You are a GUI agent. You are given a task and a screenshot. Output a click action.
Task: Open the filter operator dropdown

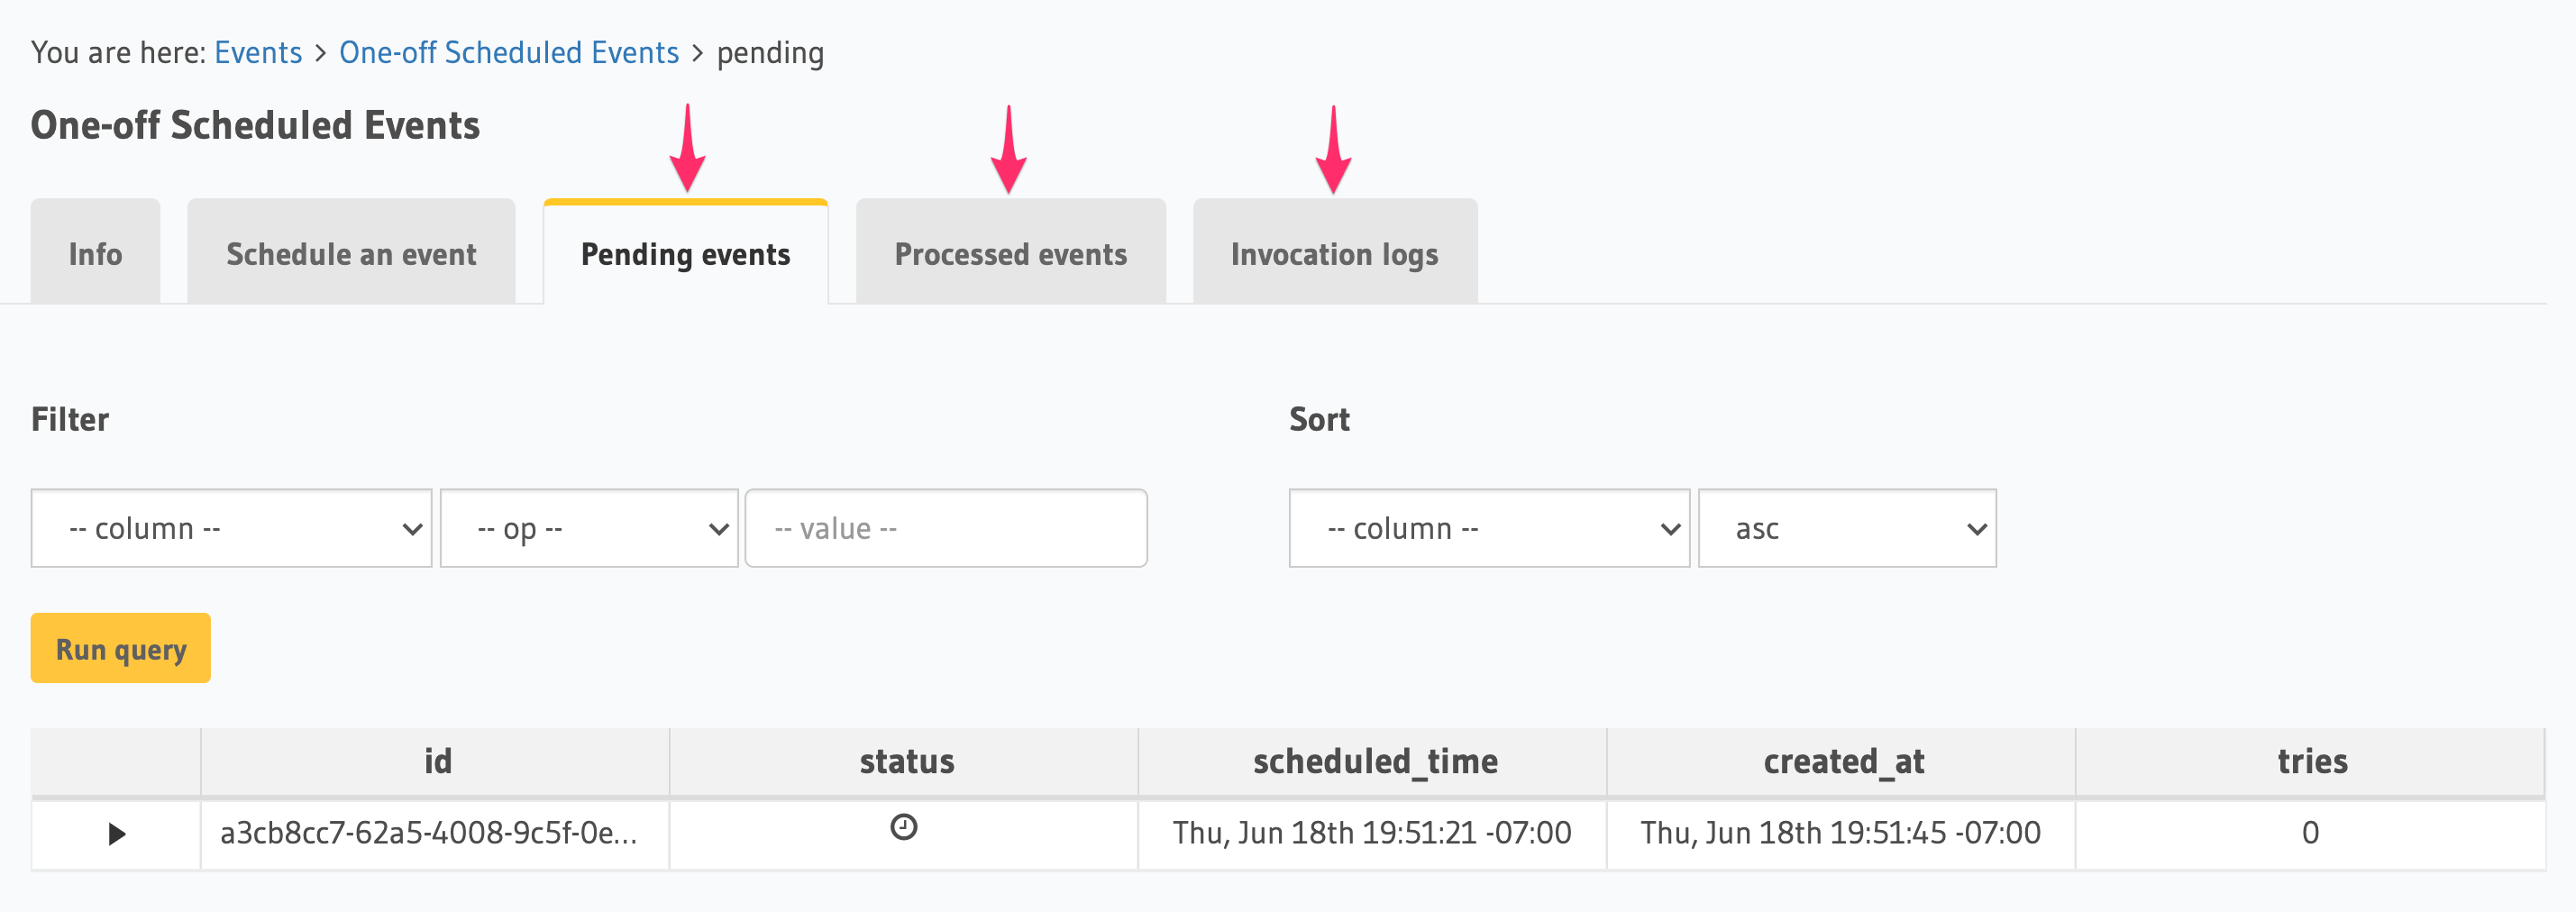(x=589, y=528)
